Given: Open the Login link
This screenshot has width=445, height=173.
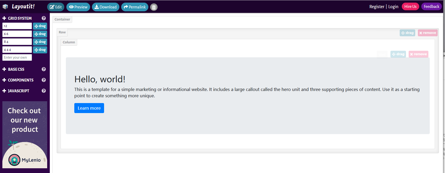Looking at the screenshot, I should click(x=393, y=7).
